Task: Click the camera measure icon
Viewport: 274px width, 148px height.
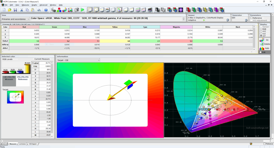Action: pos(77,10)
